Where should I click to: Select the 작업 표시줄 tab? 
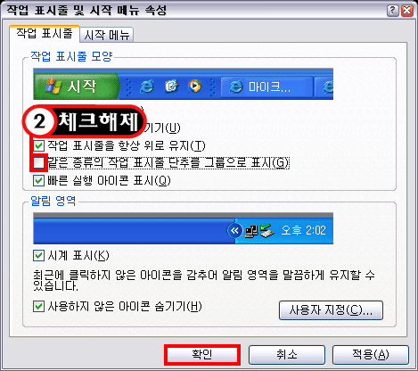45,33
